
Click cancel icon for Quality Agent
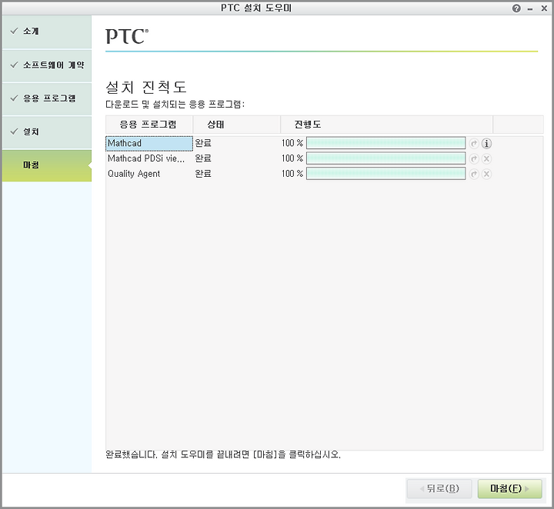pos(486,174)
